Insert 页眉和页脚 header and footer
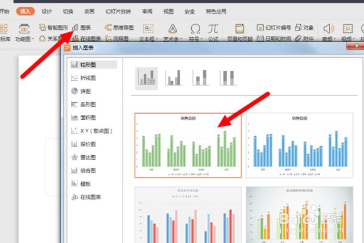The image size is (364, 243). pyautogui.click(x=240, y=33)
